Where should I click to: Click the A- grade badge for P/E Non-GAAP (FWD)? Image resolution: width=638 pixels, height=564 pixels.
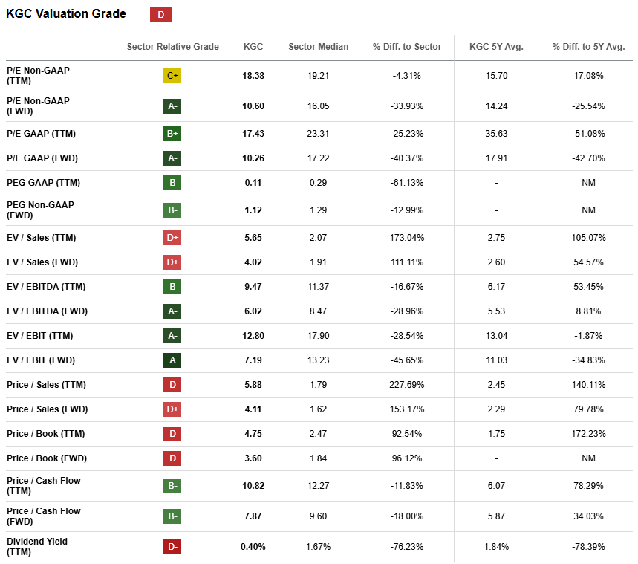click(172, 106)
